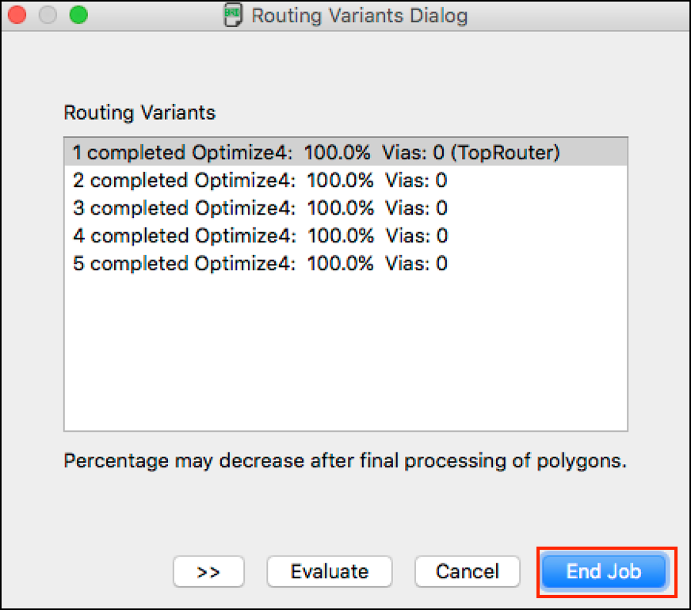
Task: Click the empty title bar area right of the title
Action: coord(578,15)
